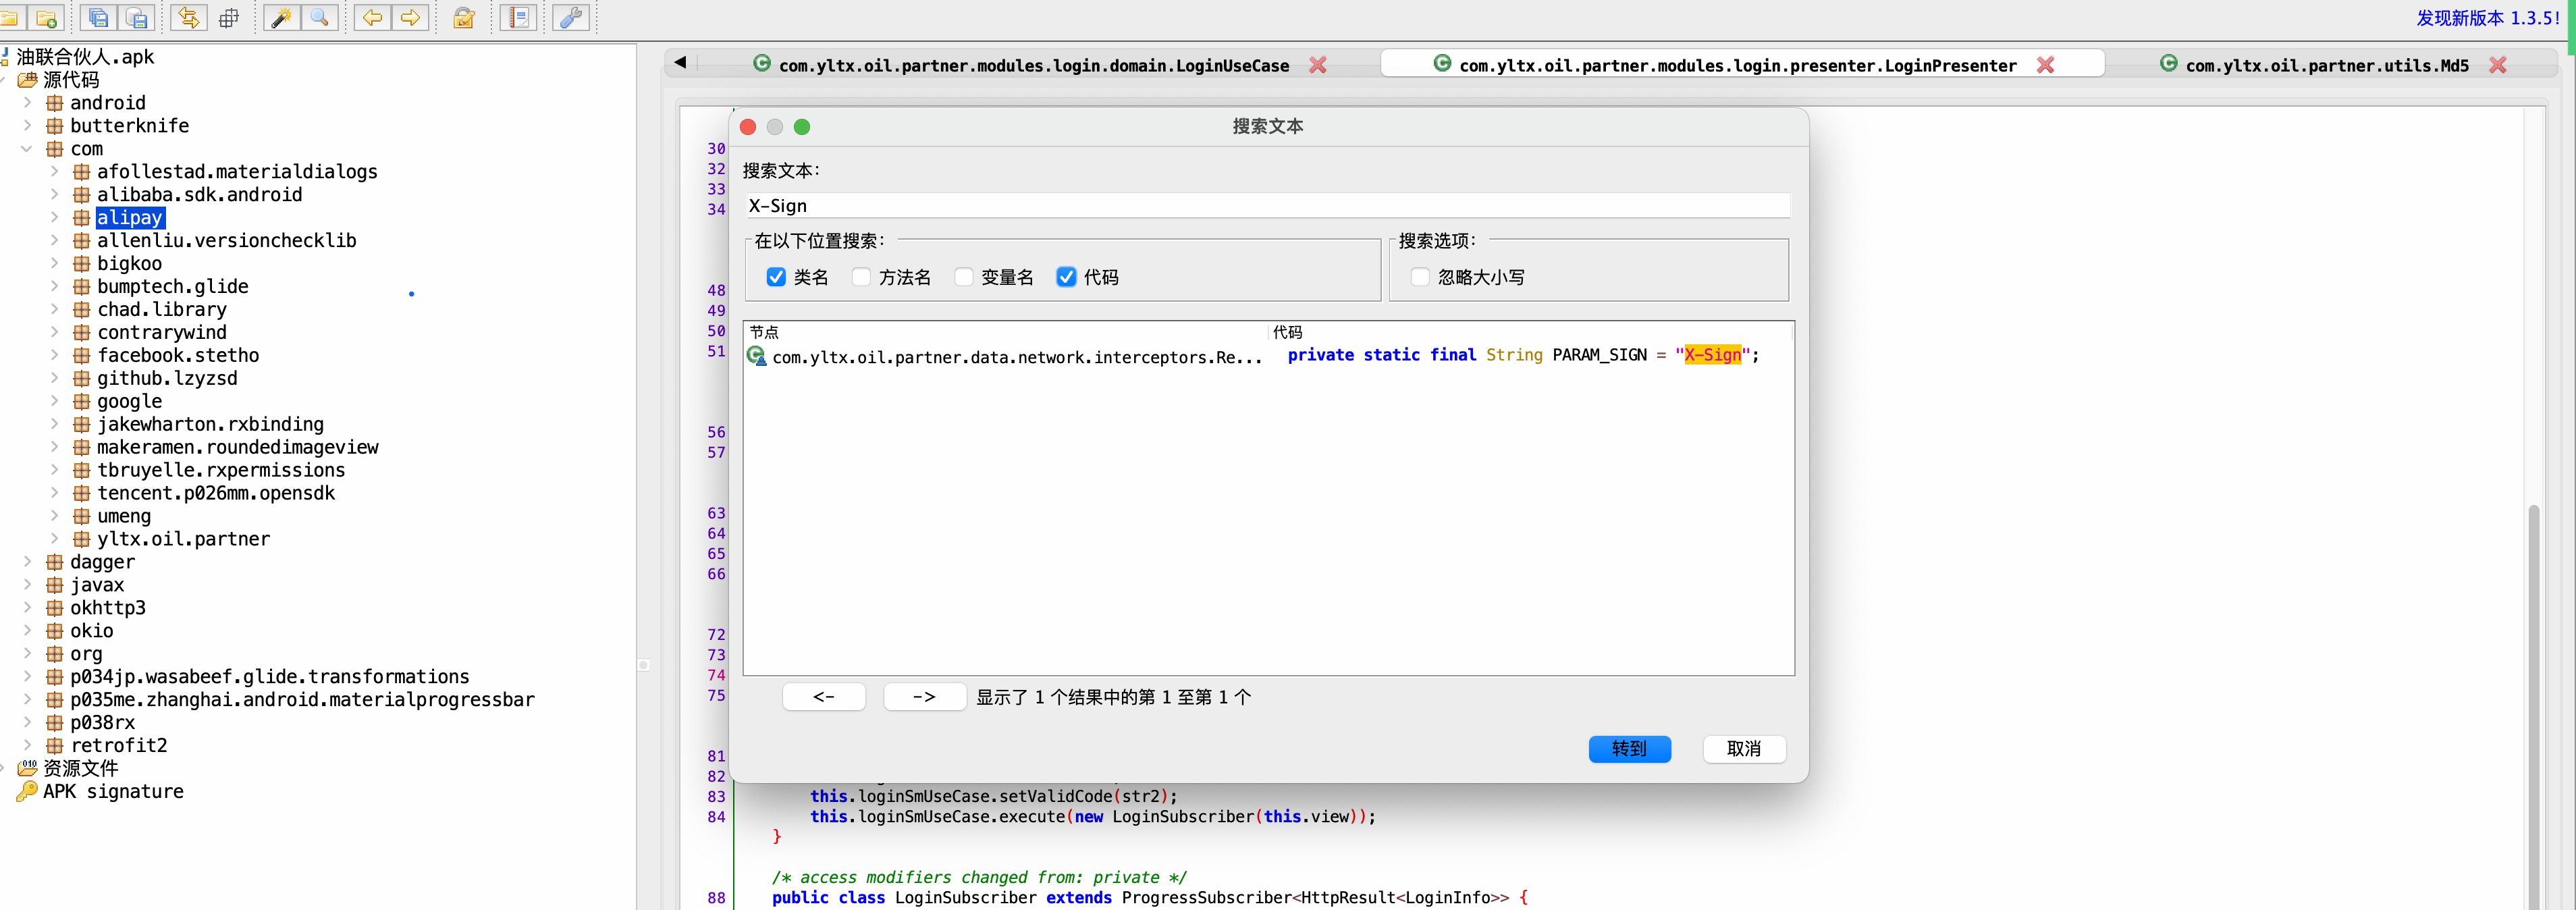The height and width of the screenshot is (910, 2576).
Task: Enable the 忽略大小写 option
Action: point(1420,277)
